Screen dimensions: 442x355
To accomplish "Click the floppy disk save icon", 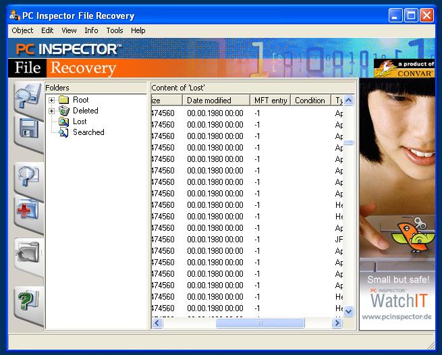I will pos(28,129).
